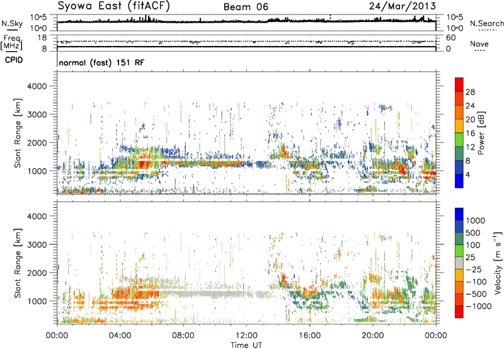This screenshot has width=504, height=349.
Task: Click the '25' velocity color bar label
Action: point(470,257)
